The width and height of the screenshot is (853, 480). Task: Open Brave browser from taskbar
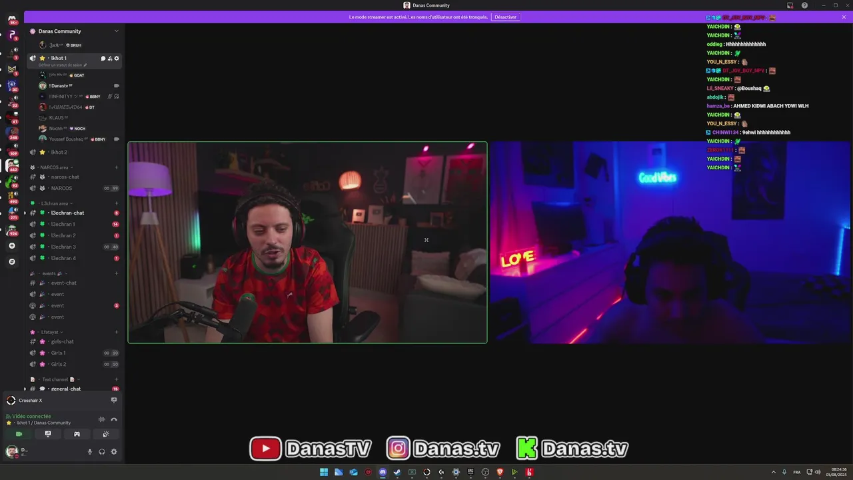[x=500, y=472]
